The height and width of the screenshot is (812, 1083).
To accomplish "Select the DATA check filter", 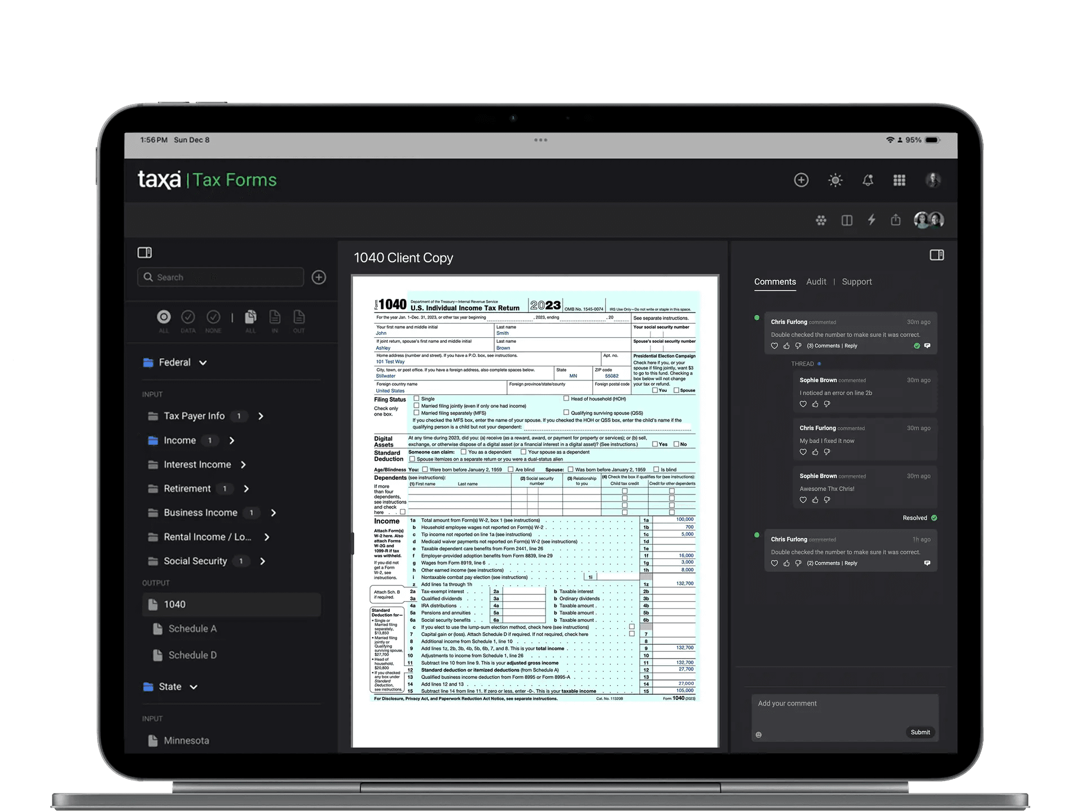I will pyautogui.click(x=188, y=317).
